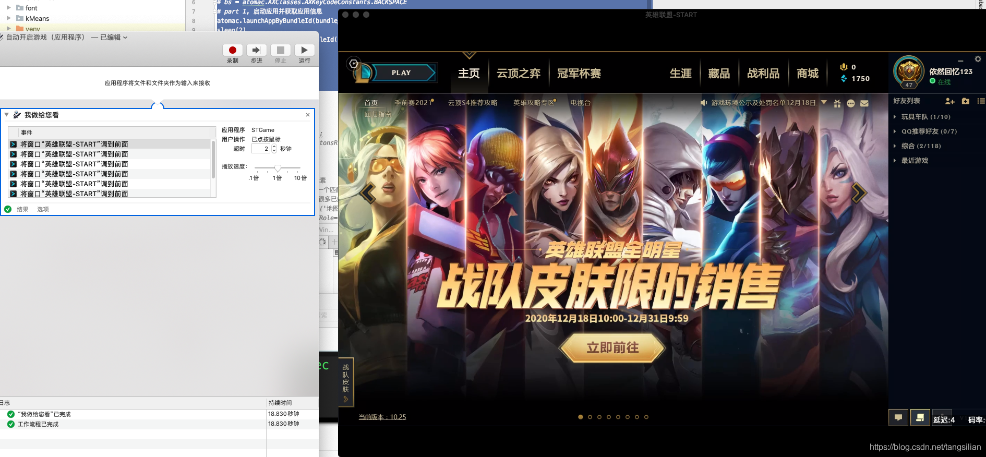Viewport: 986px width, 457px height.
Task: Click the summoner profile avatar icon
Action: (x=909, y=72)
